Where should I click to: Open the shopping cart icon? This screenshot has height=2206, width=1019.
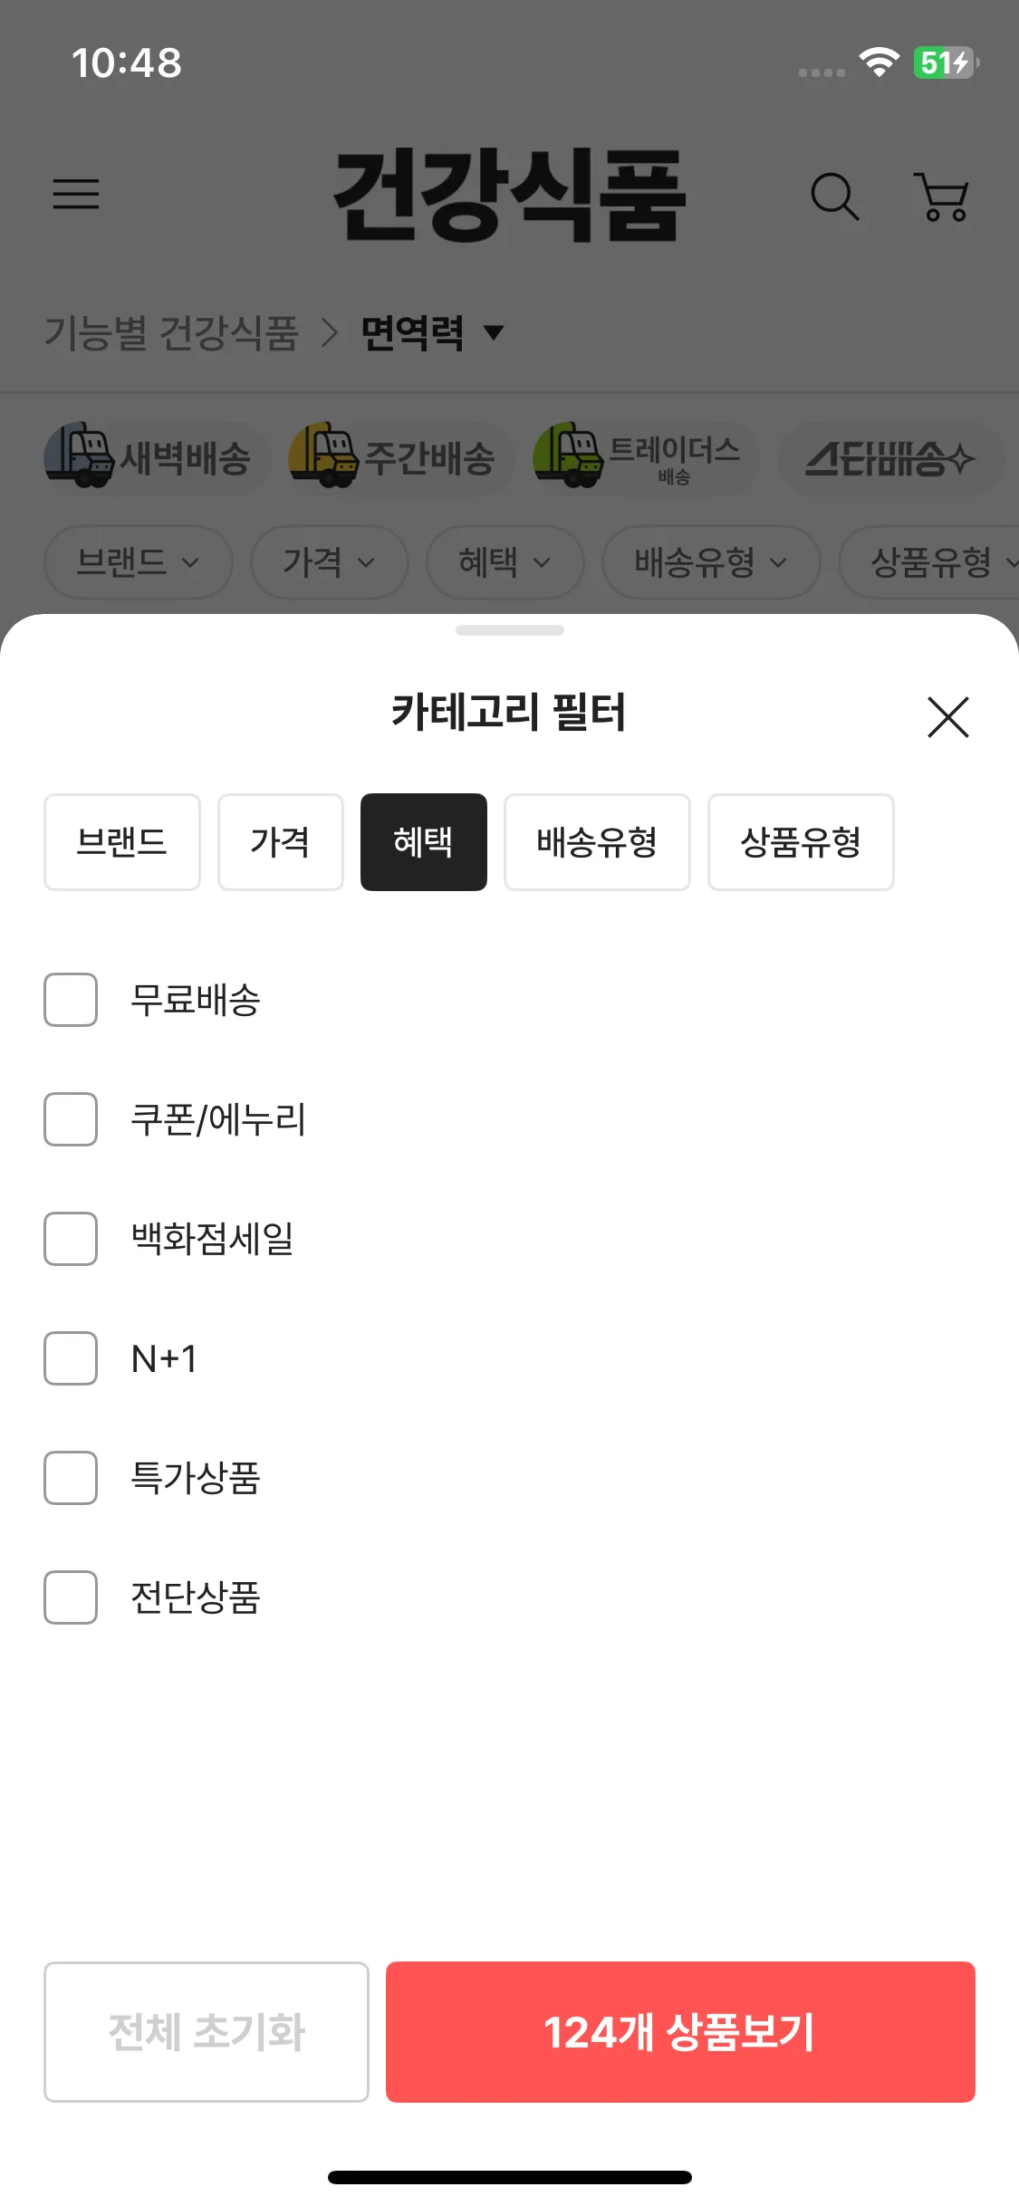[943, 196]
